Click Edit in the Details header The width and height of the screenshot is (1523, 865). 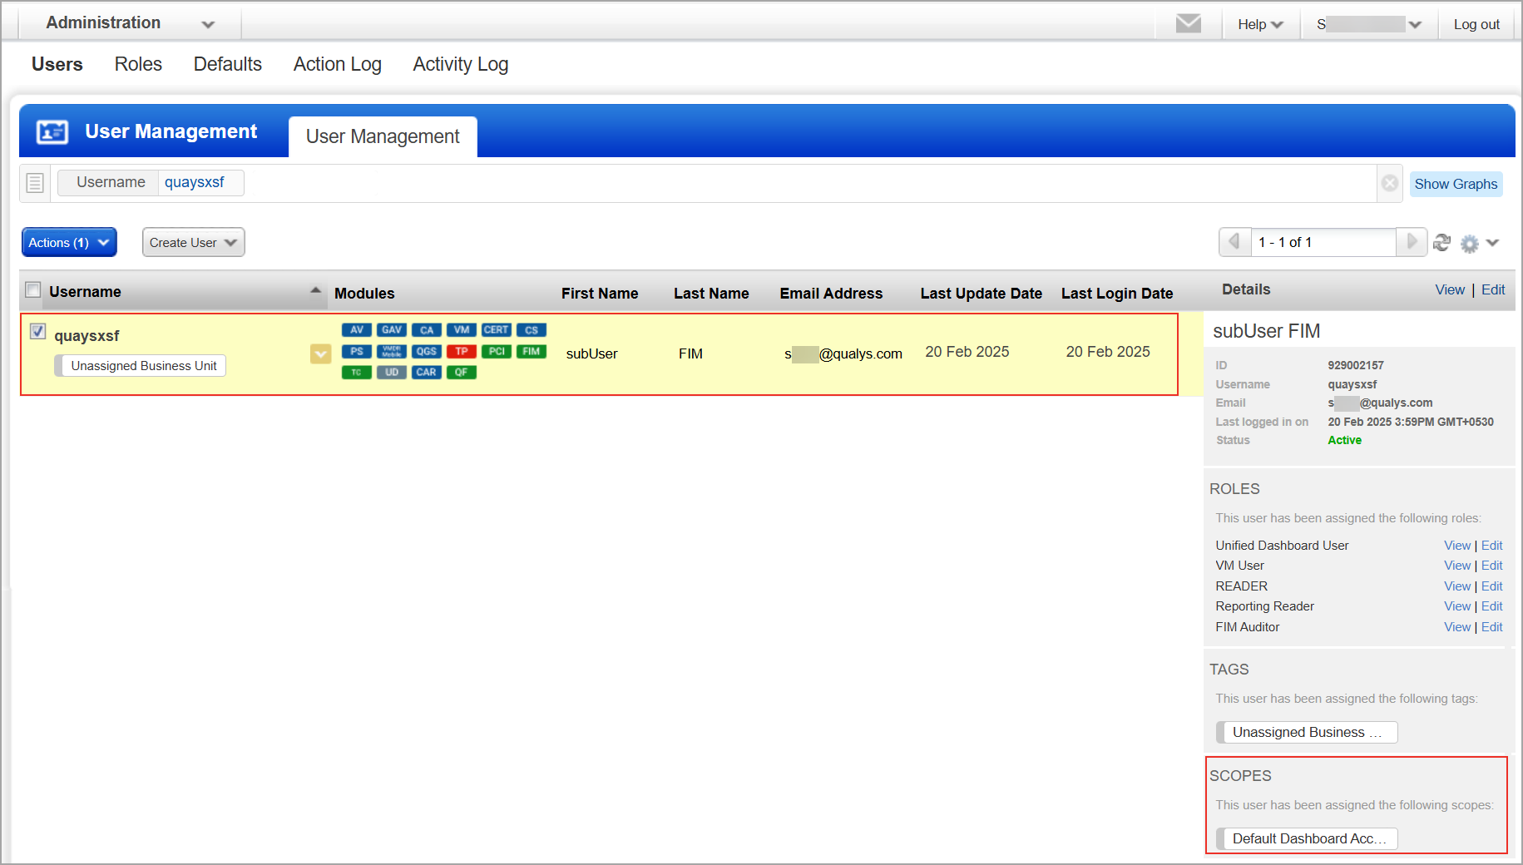click(1493, 289)
